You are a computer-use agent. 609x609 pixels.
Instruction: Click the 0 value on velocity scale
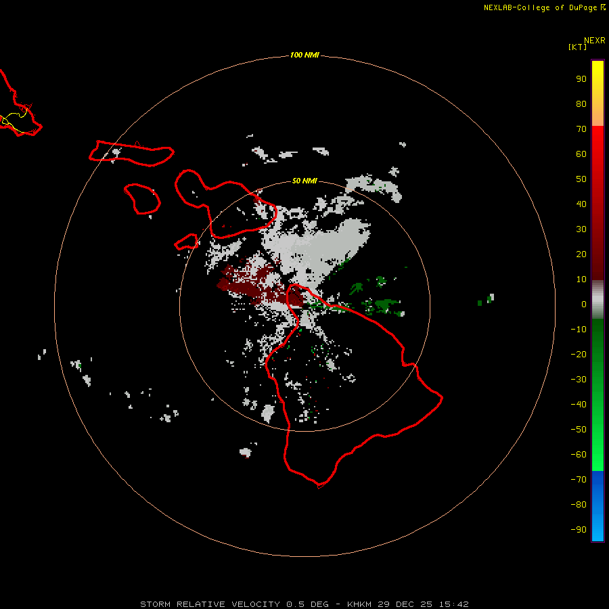tap(584, 304)
